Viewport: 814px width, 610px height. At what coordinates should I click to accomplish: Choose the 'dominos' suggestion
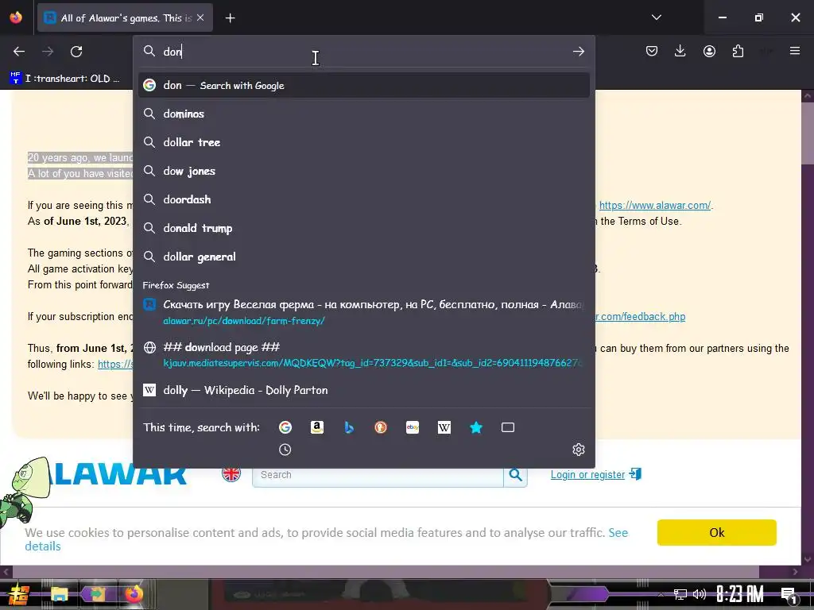(x=364, y=114)
